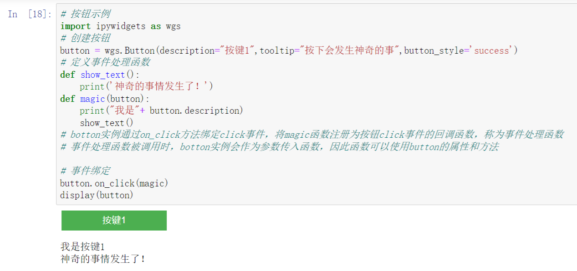The width and height of the screenshot is (577, 271).
Task: Click the '# 事件绑定' comment
Action: click(85, 171)
